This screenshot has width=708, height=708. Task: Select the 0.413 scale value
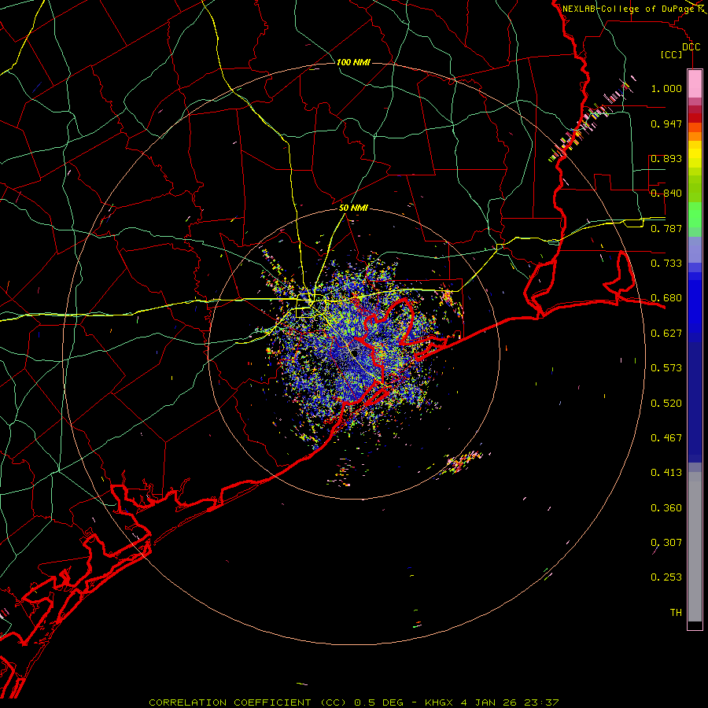pyautogui.click(x=666, y=473)
